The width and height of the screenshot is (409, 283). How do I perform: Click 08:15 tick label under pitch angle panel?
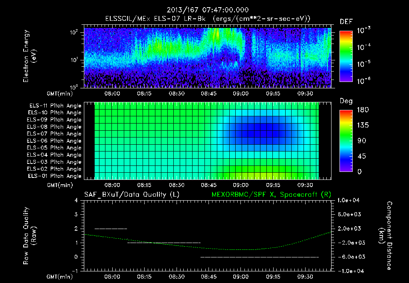click(144, 185)
